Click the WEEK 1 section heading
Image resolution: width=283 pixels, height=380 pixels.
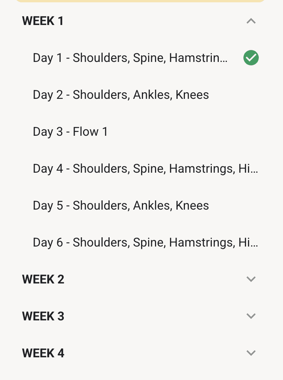pos(43,21)
